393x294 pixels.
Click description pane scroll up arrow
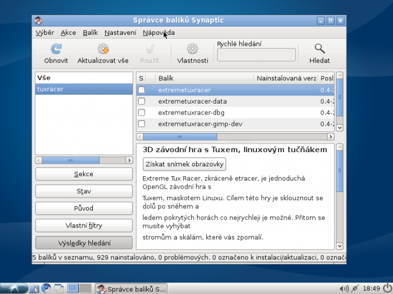click(x=340, y=147)
